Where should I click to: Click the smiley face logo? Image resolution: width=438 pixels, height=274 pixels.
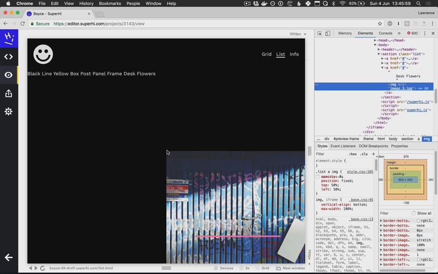click(43, 54)
